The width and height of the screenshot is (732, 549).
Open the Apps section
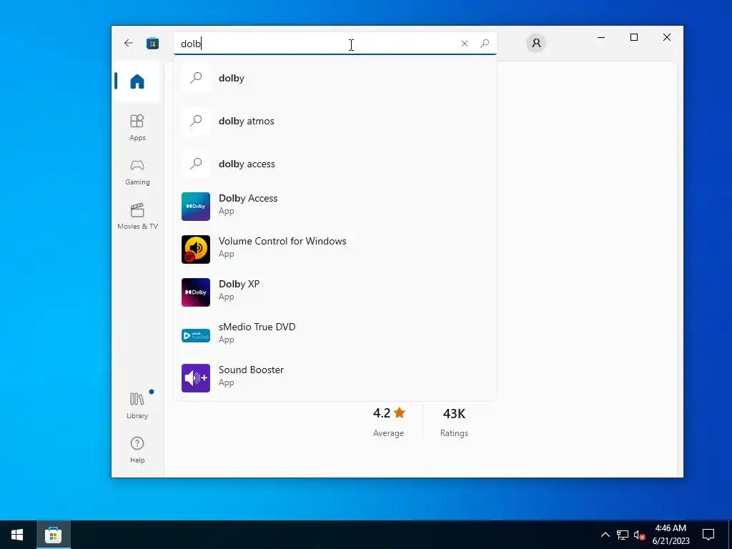click(137, 127)
